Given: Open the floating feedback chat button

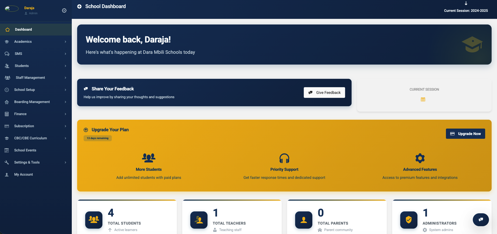Looking at the screenshot, I should (481, 220).
